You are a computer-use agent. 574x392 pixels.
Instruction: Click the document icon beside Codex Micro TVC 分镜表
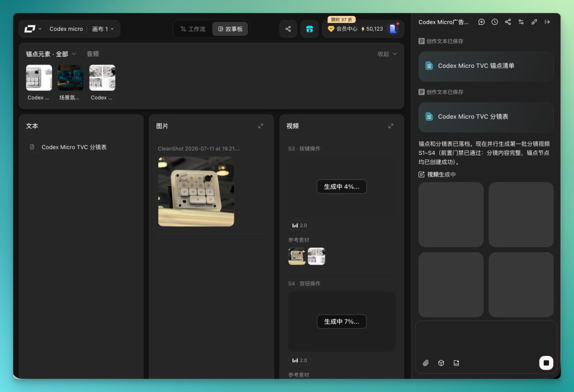click(32, 147)
